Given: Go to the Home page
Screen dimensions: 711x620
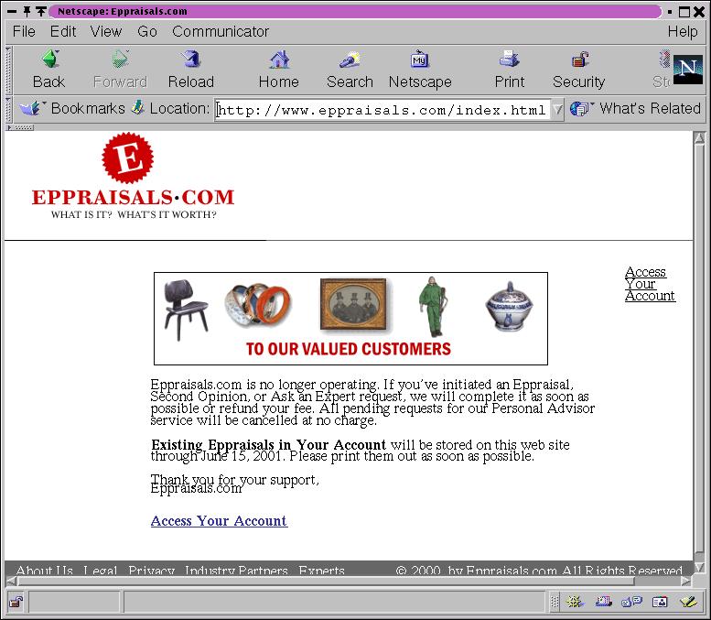Looking at the screenshot, I should coord(279,70).
